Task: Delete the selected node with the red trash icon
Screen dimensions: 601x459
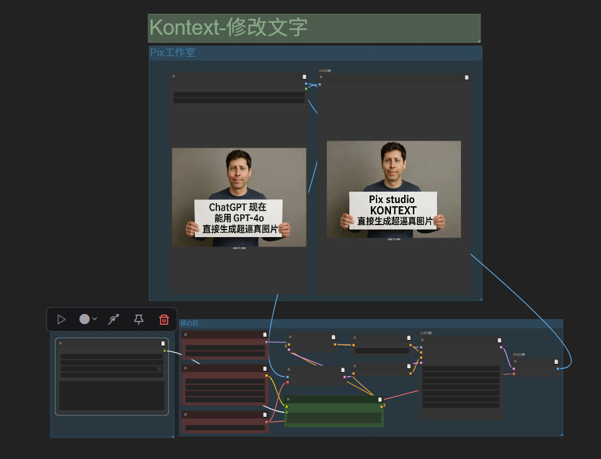Action: (164, 319)
